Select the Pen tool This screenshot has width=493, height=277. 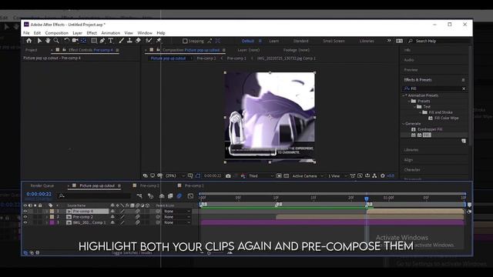coord(102,41)
